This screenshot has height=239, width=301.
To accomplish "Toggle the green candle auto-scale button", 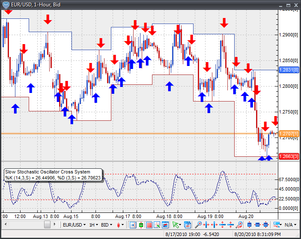I will (x=141, y=224).
